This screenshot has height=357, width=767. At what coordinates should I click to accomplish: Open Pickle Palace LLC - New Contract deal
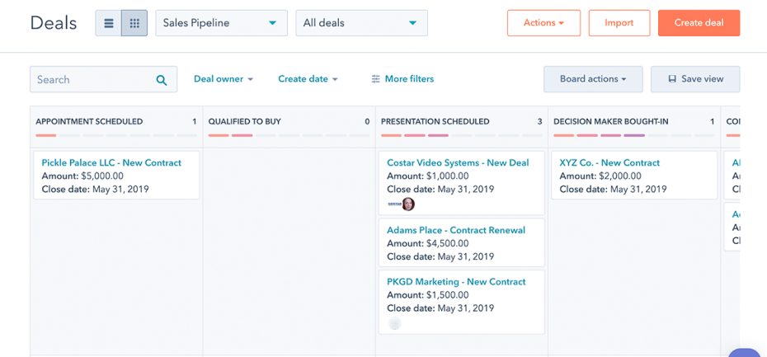point(111,162)
